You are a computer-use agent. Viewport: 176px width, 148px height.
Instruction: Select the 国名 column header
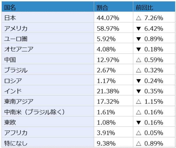[11, 8]
